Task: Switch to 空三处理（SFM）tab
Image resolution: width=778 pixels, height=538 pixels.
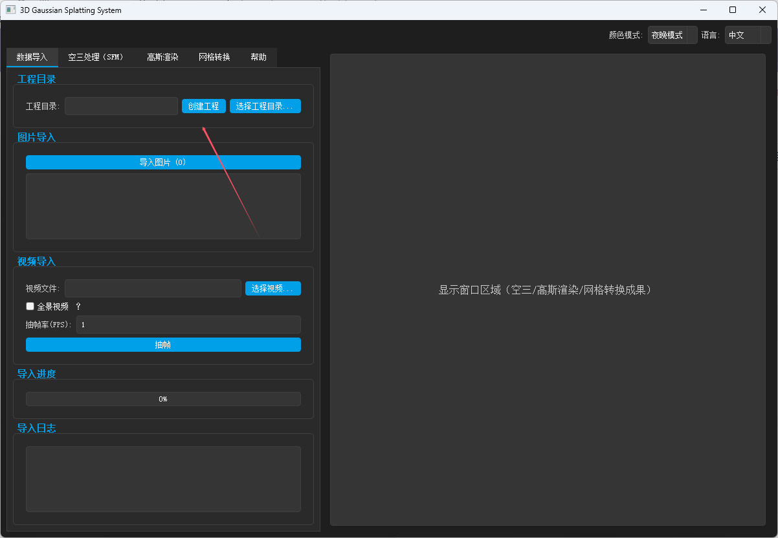Action: point(96,57)
